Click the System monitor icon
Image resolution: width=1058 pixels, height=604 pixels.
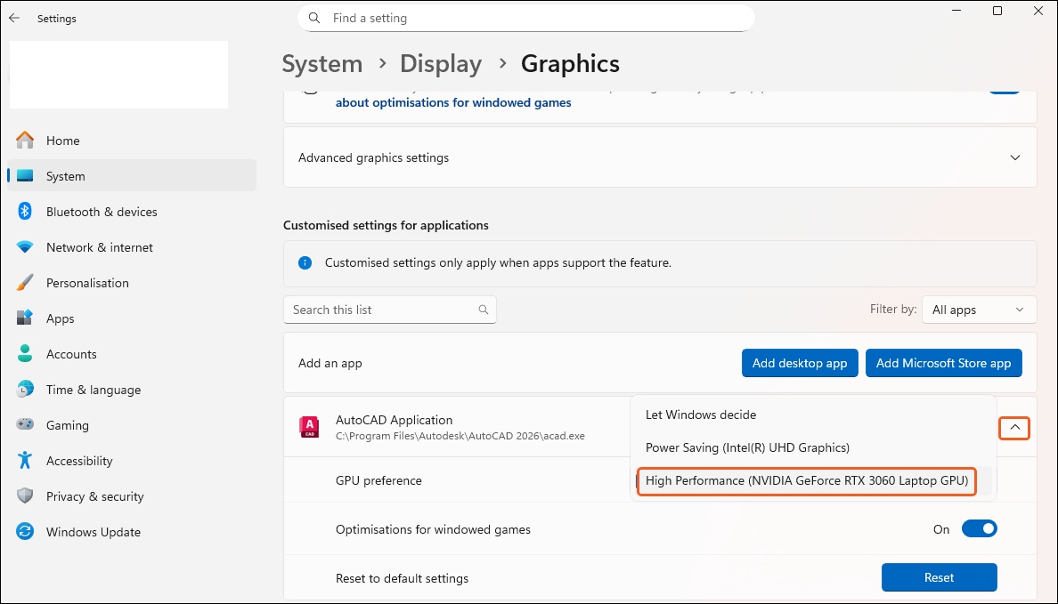coord(25,176)
